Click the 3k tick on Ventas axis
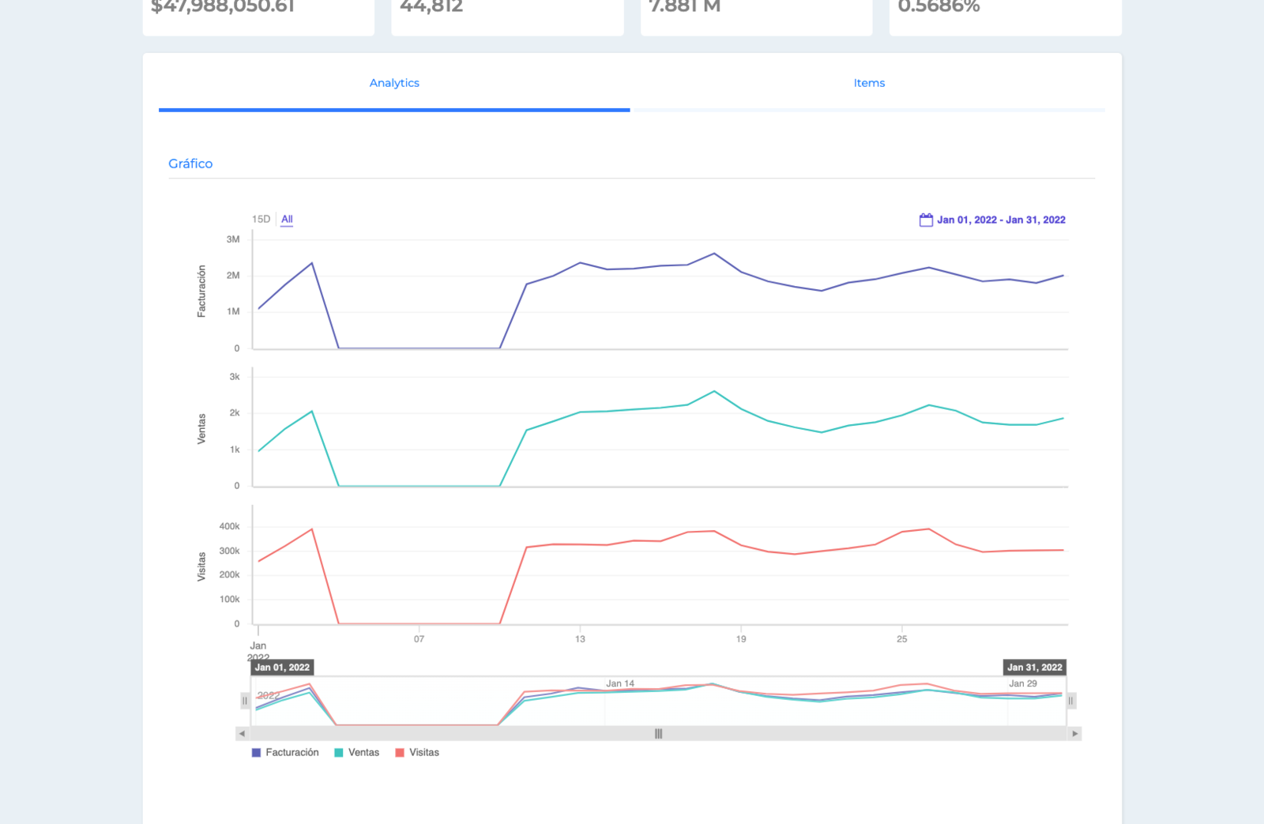Screen dimensions: 1264x824 click(235, 377)
